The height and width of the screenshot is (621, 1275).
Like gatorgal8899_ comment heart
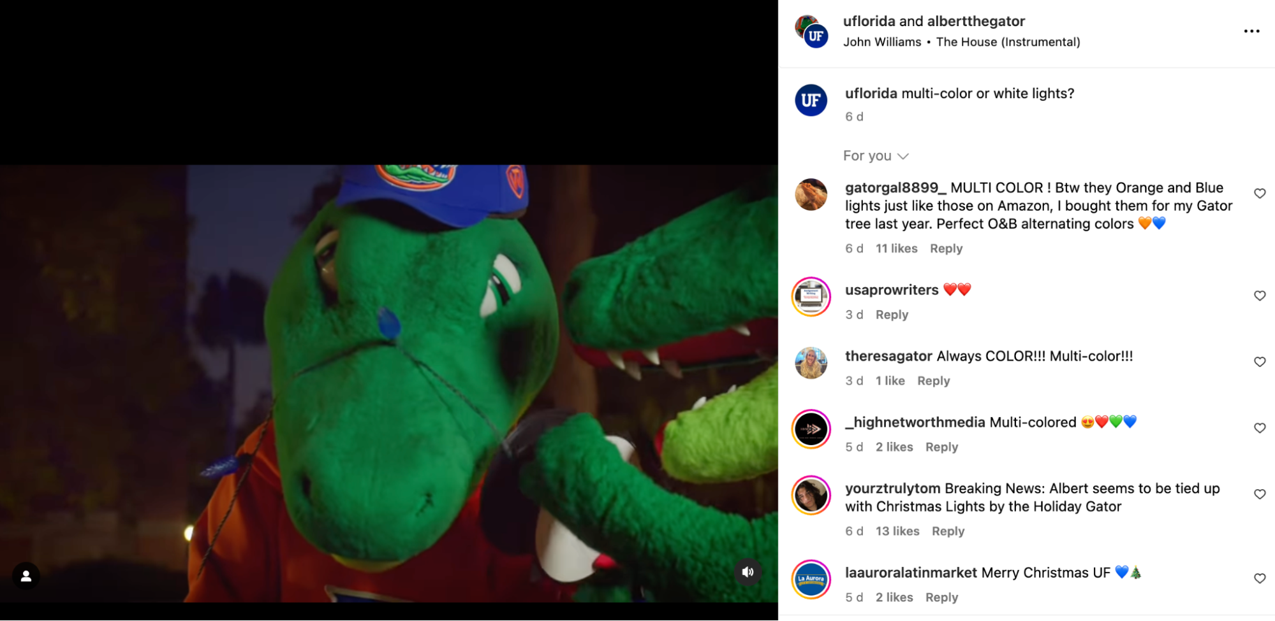[1260, 193]
